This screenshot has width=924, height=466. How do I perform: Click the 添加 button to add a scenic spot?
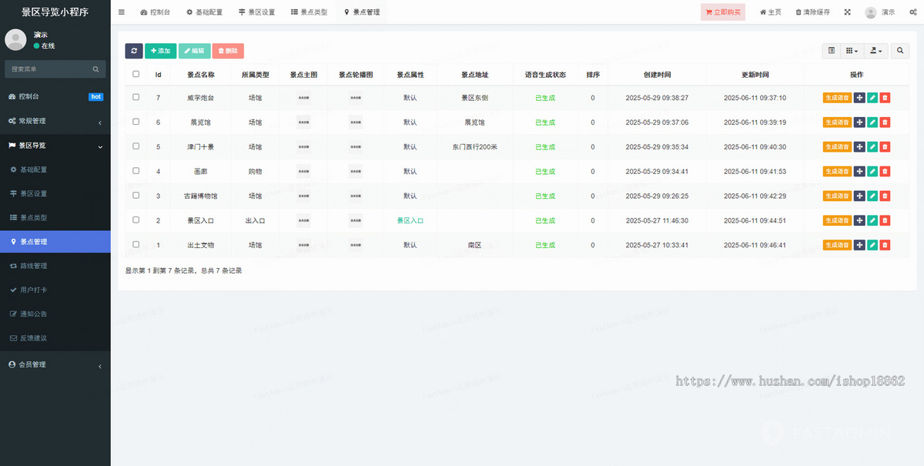pyautogui.click(x=160, y=50)
